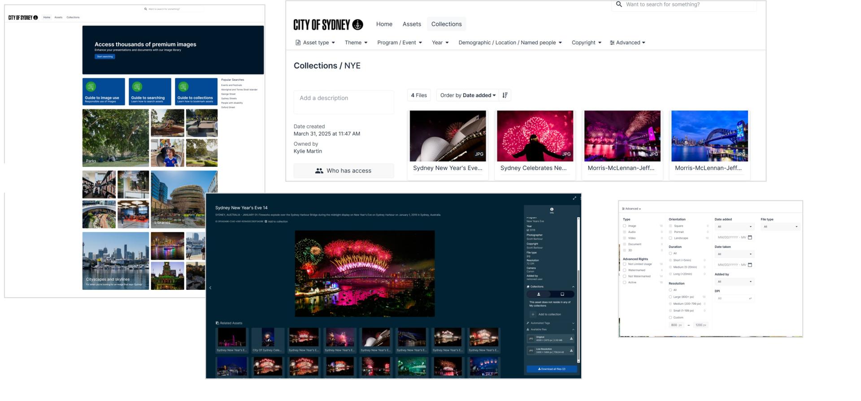The image size is (861, 401).
Task: Open the Info panel icon
Action: point(552,209)
